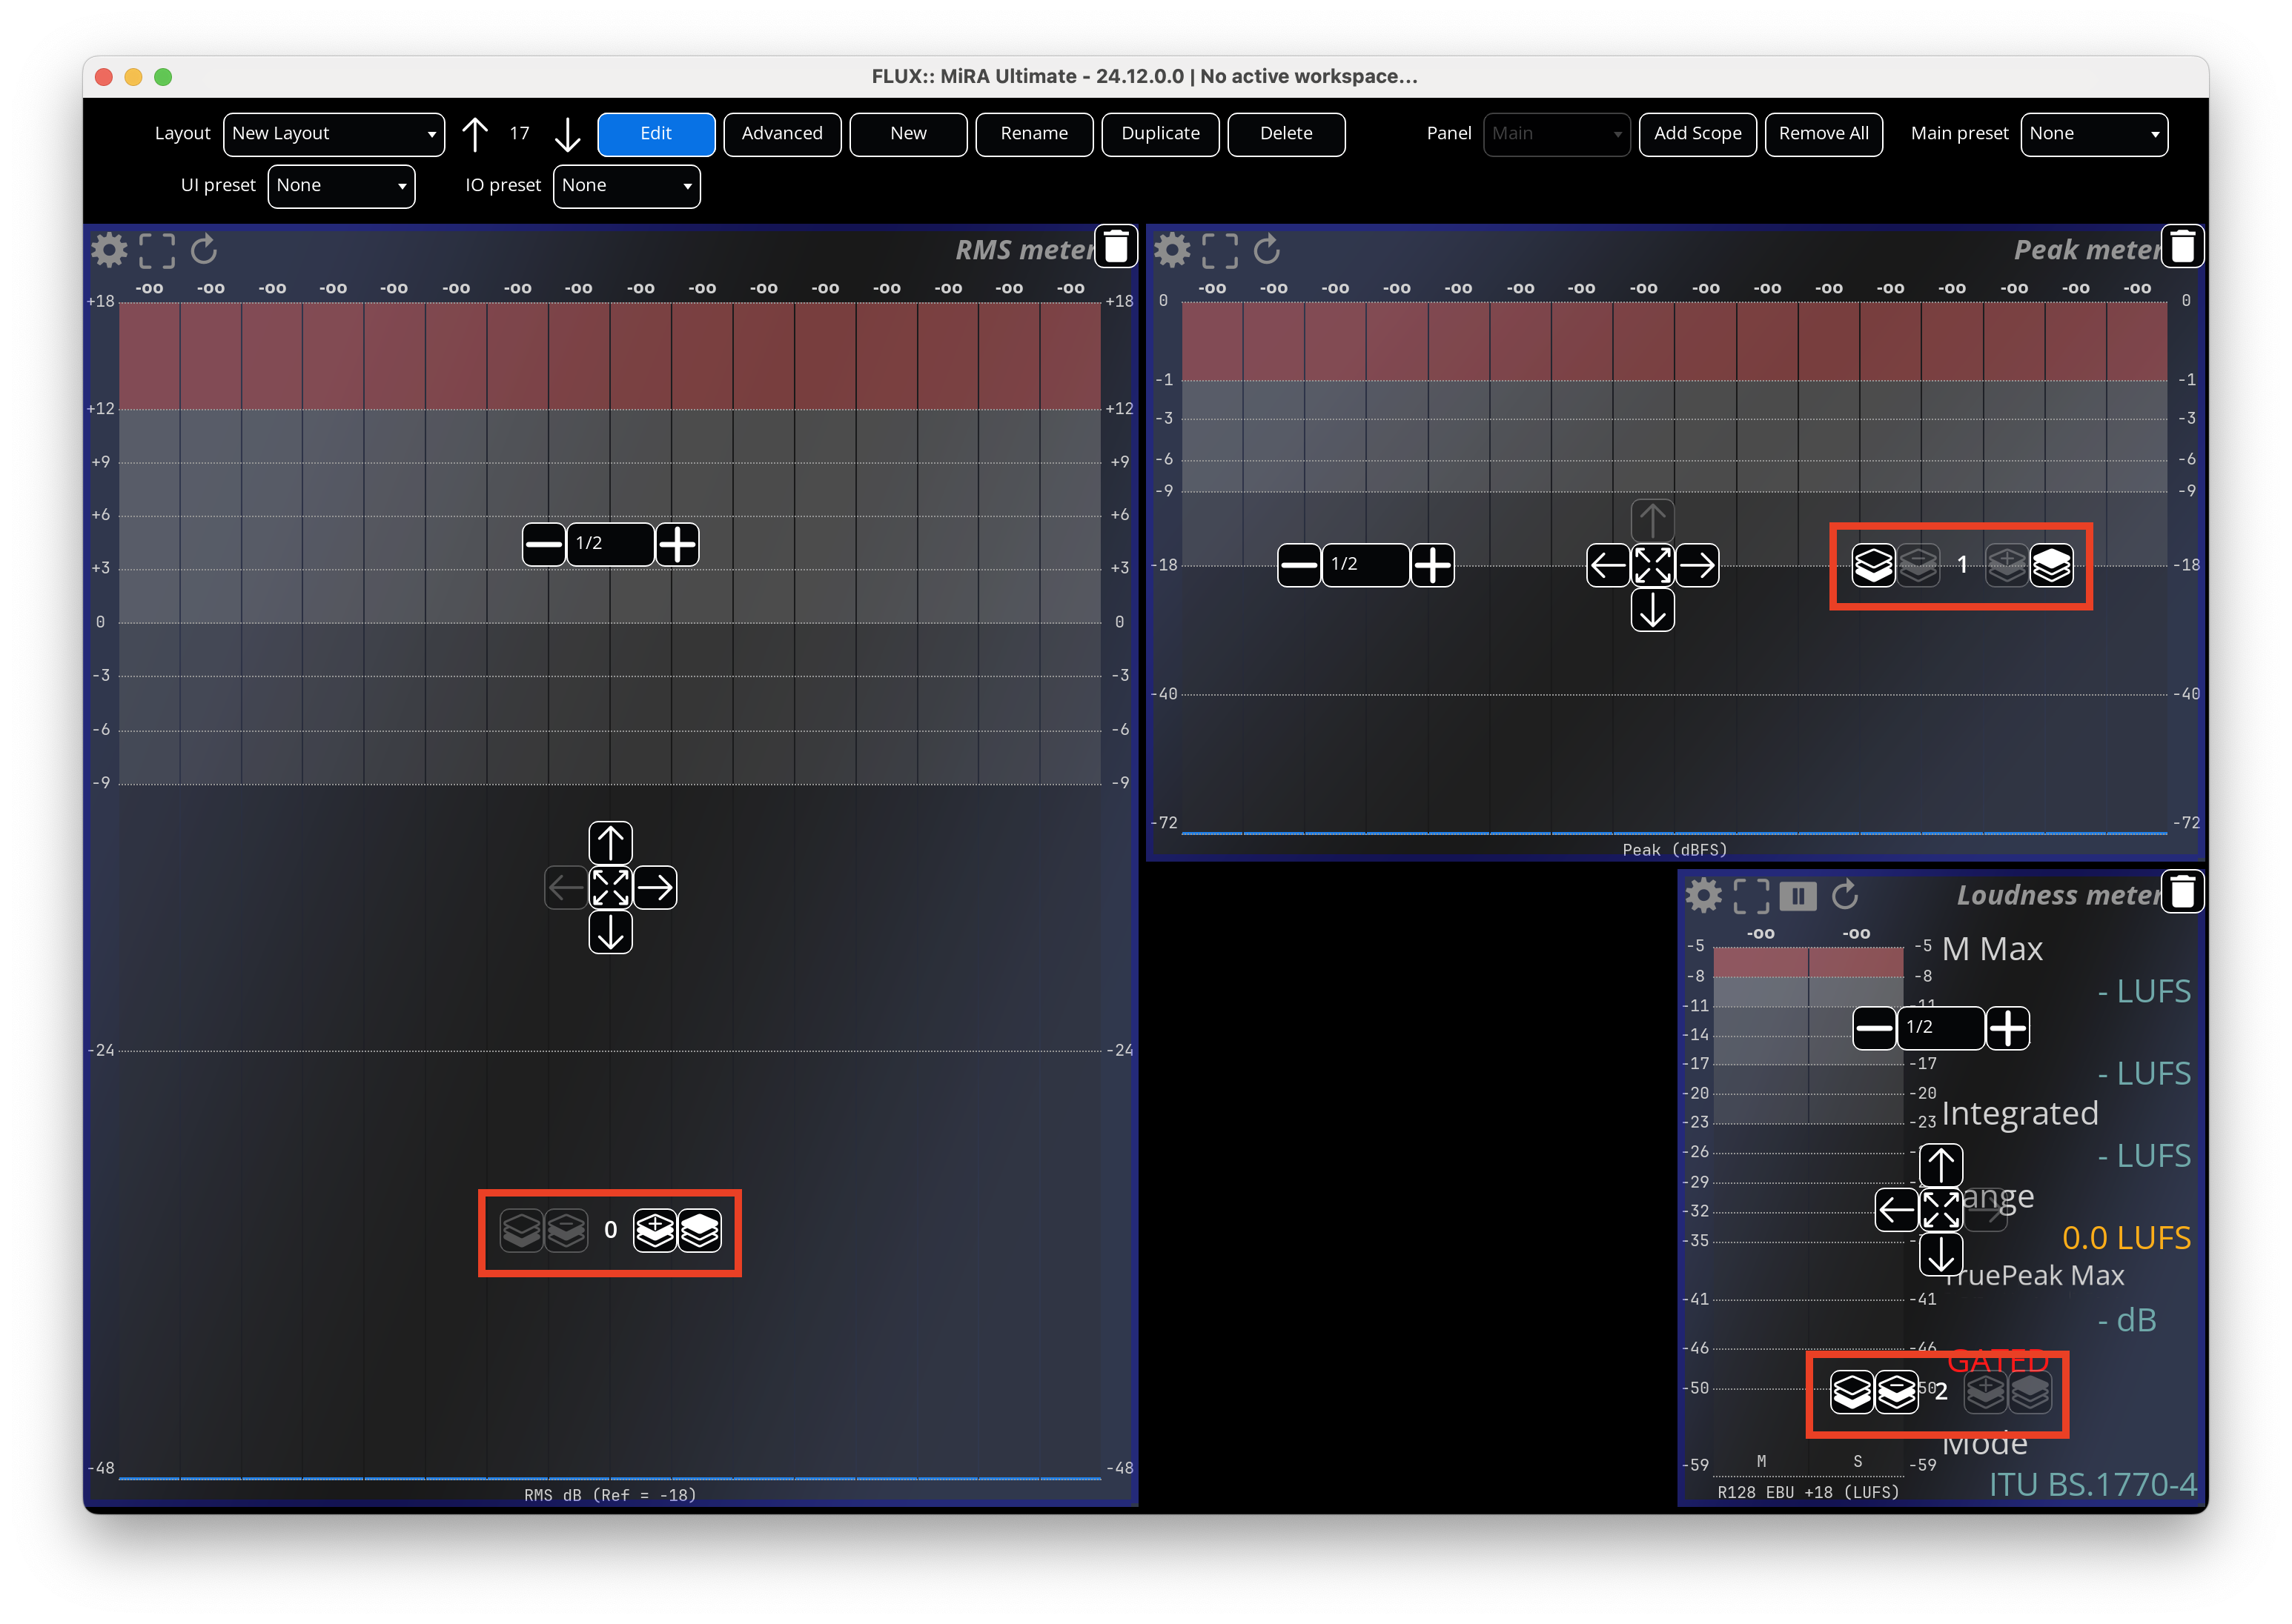Screen dimensions: 2292x1624
Task: Click the ITU BS.1770-4 mode text
Action: [x=2092, y=1485]
